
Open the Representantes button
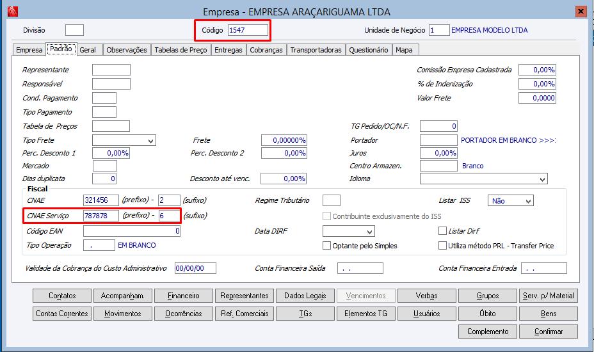click(245, 296)
